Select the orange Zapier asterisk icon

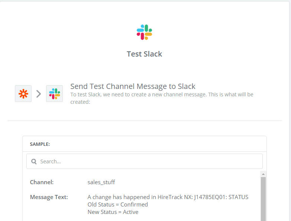tap(23, 94)
